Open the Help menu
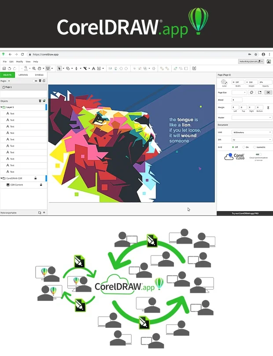The height and width of the screenshot is (356, 273). pos(36,62)
